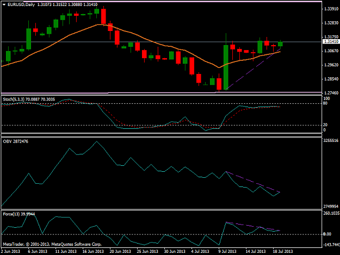This screenshot has height=255, width=340.
Task: Select the 1.32830 price scale value
Action: point(331,23)
